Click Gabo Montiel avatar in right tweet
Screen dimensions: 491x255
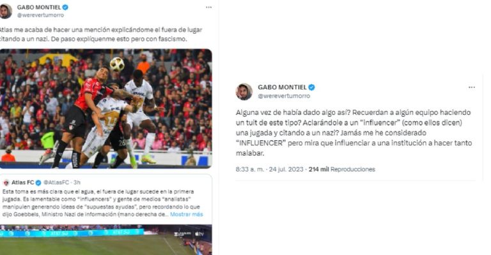(x=244, y=91)
